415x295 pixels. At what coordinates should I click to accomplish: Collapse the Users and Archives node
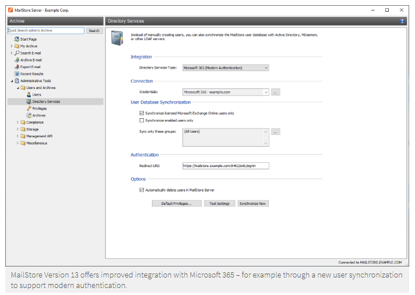[x=17, y=88]
